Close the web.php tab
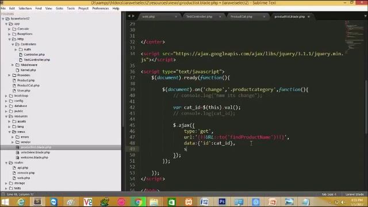 point(176,17)
